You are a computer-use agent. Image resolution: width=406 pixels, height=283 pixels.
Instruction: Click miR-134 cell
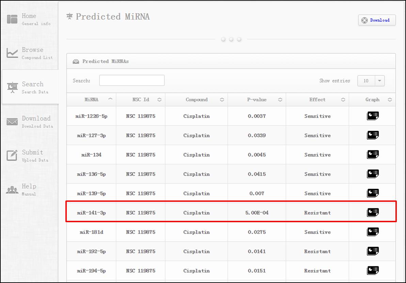pyautogui.click(x=91, y=155)
